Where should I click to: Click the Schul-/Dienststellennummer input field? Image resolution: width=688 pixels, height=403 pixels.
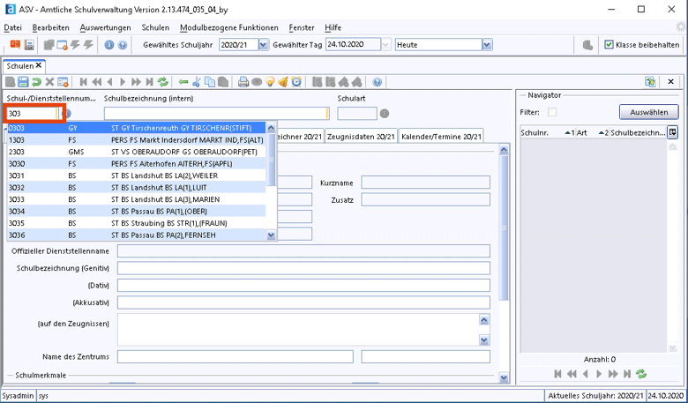pos(32,114)
